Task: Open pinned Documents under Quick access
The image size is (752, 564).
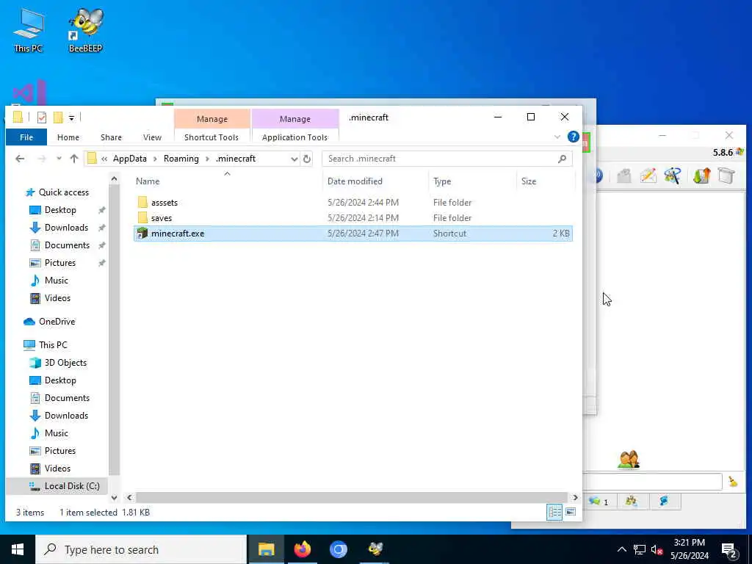Action: [x=67, y=245]
